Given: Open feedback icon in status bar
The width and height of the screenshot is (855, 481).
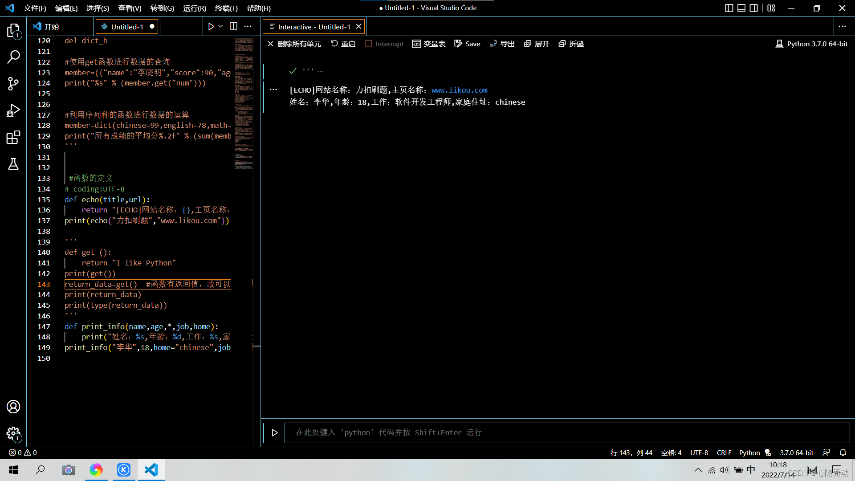Looking at the screenshot, I should (826, 452).
